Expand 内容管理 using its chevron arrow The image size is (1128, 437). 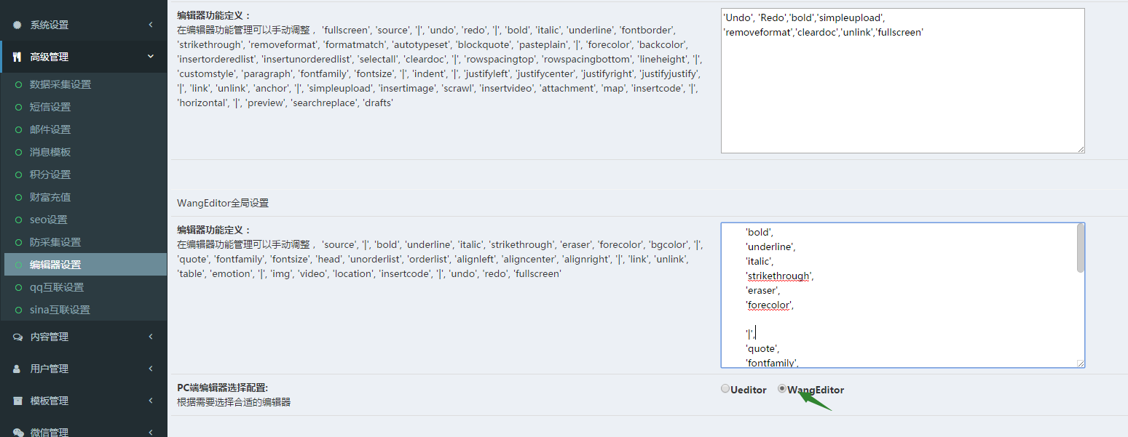click(151, 337)
